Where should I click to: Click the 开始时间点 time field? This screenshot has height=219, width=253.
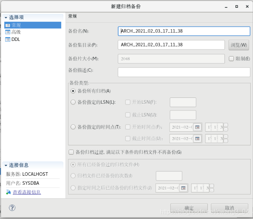click(x=214, y=127)
